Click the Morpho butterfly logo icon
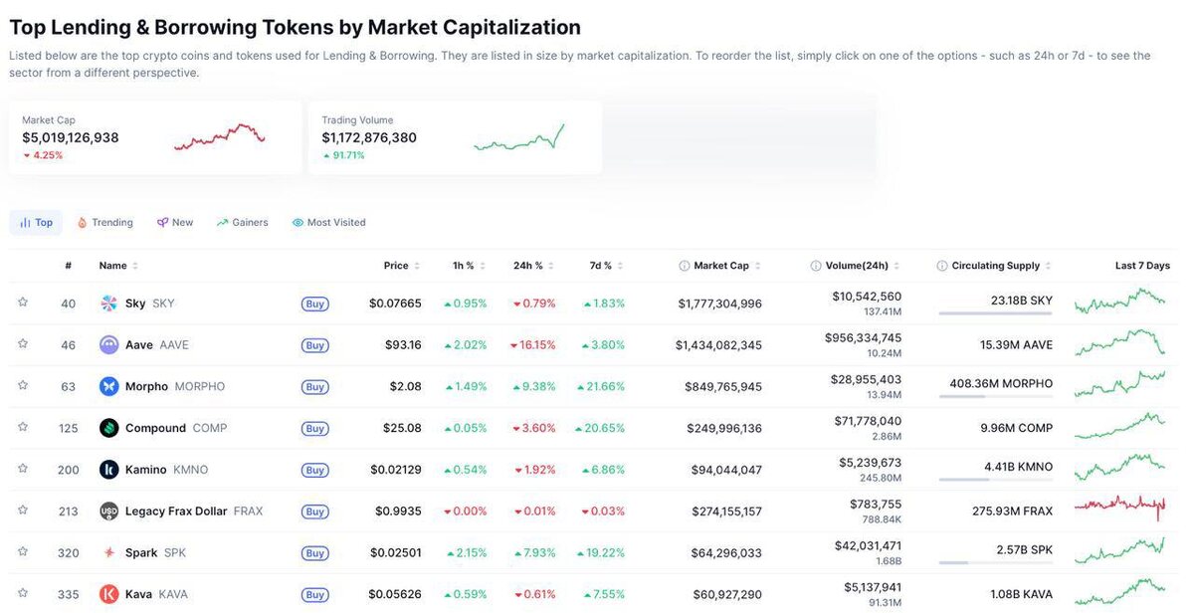The width and height of the screenshot is (1194, 613). [109, 386]
